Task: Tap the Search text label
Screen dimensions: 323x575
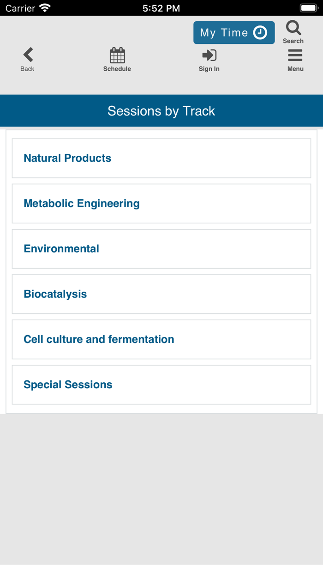Action: click(293, 41)
